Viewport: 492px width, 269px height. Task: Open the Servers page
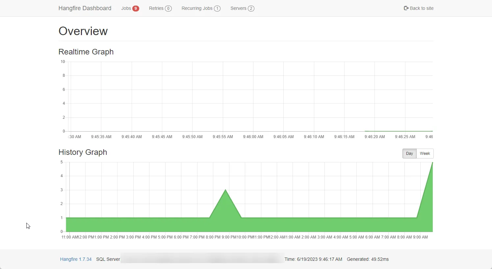[x=238, y=8]
